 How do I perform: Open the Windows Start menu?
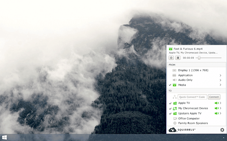tap(4, 137)
